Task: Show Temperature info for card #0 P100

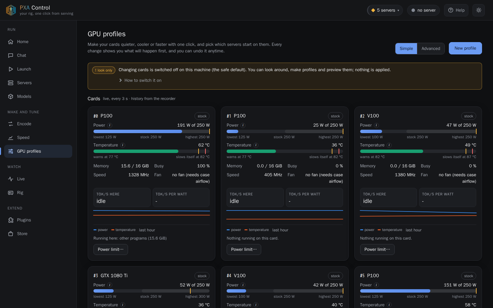Action: point(123,145)
